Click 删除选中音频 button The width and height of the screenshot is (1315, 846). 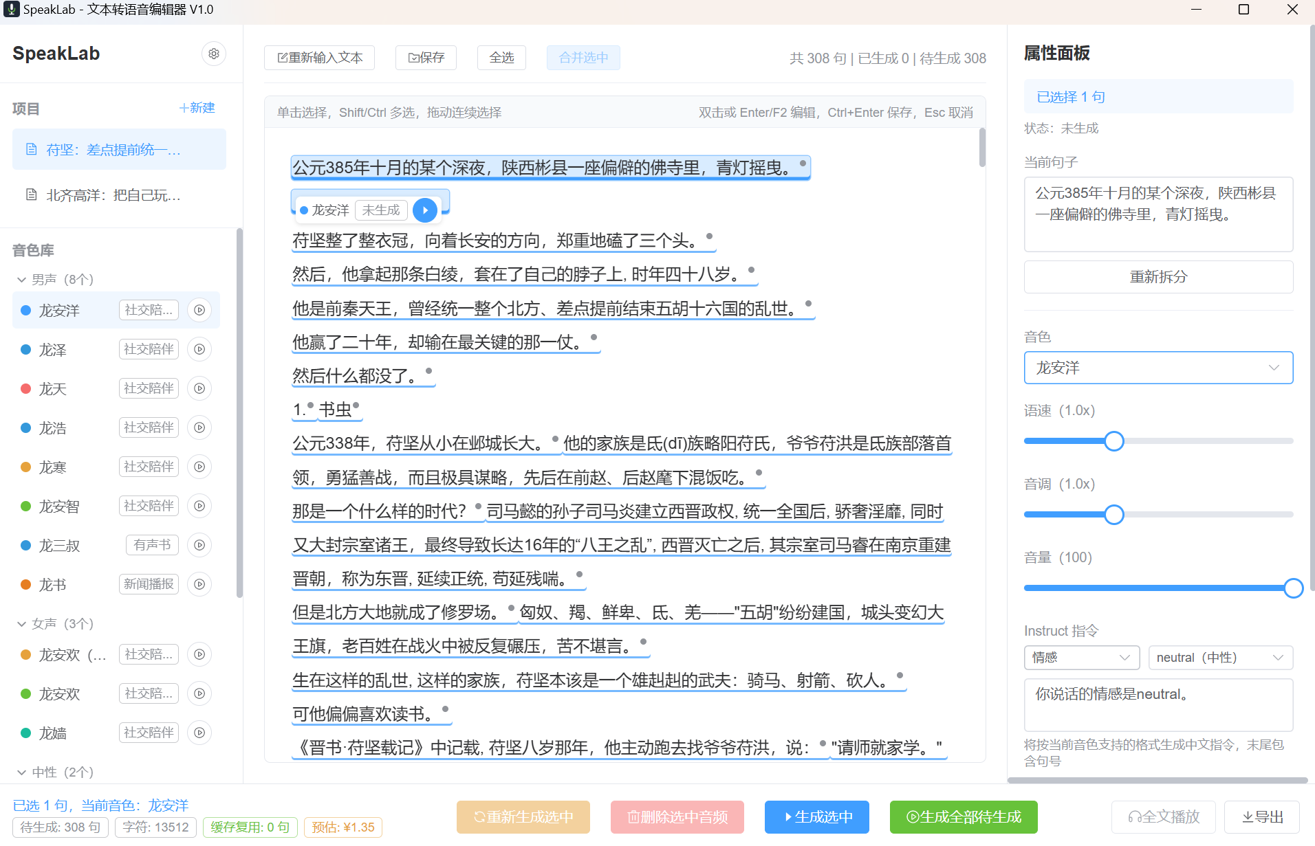[677, 817]
